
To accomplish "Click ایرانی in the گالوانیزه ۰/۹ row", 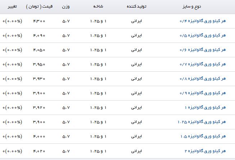I will coord(136,93).
